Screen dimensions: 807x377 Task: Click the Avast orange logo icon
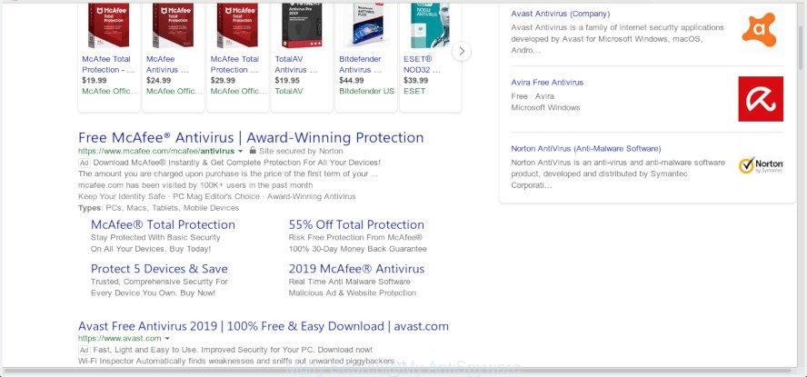point(760,29)
